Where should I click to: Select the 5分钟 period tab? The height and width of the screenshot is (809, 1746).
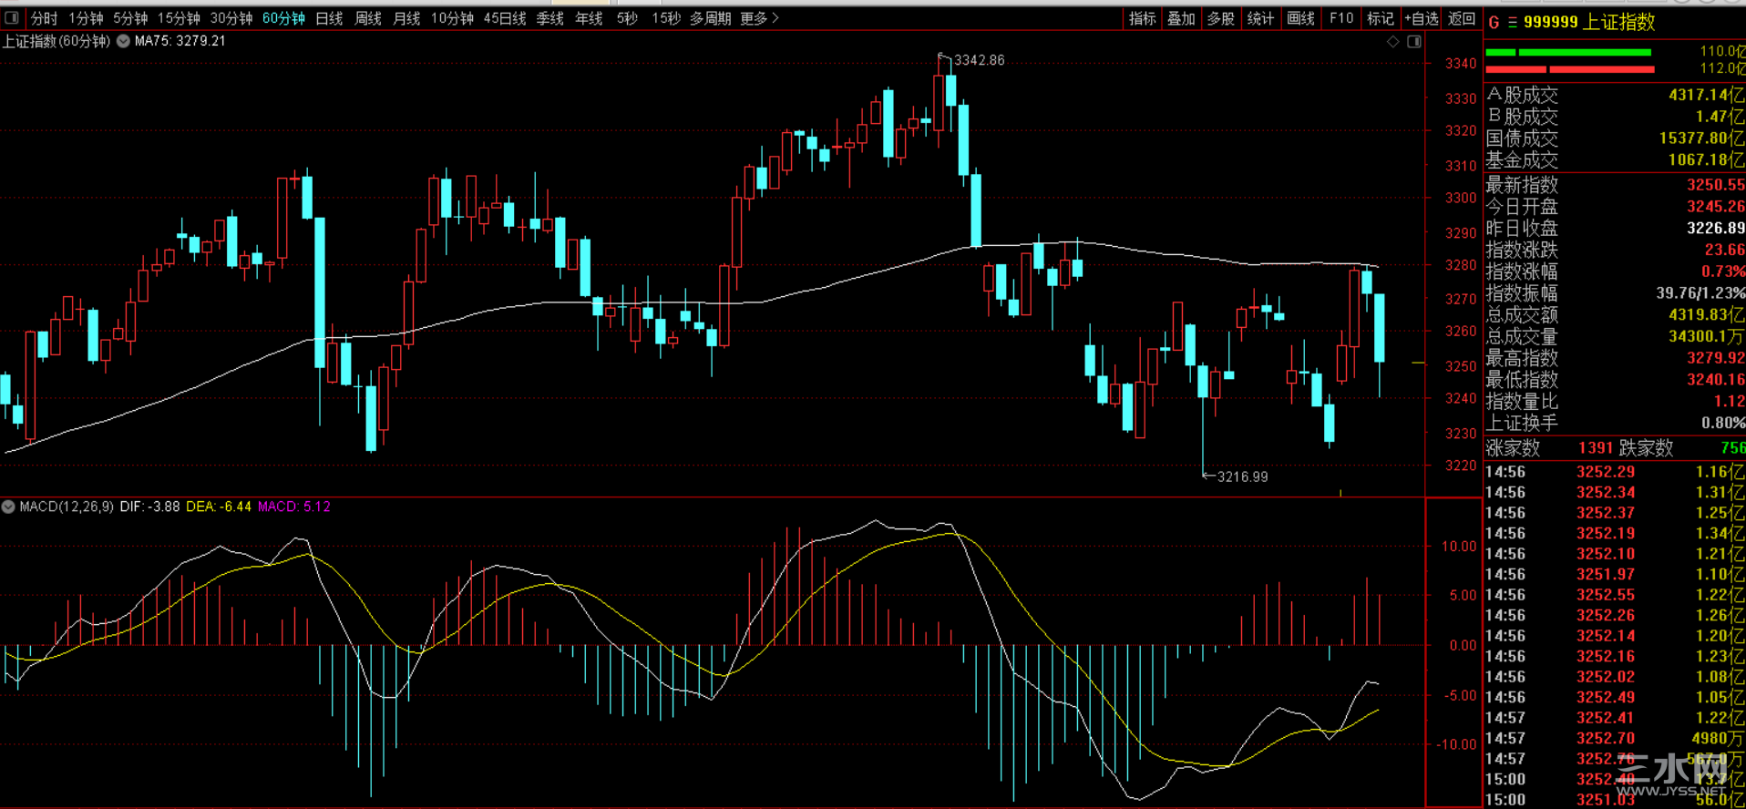click(x=130, y=18)
